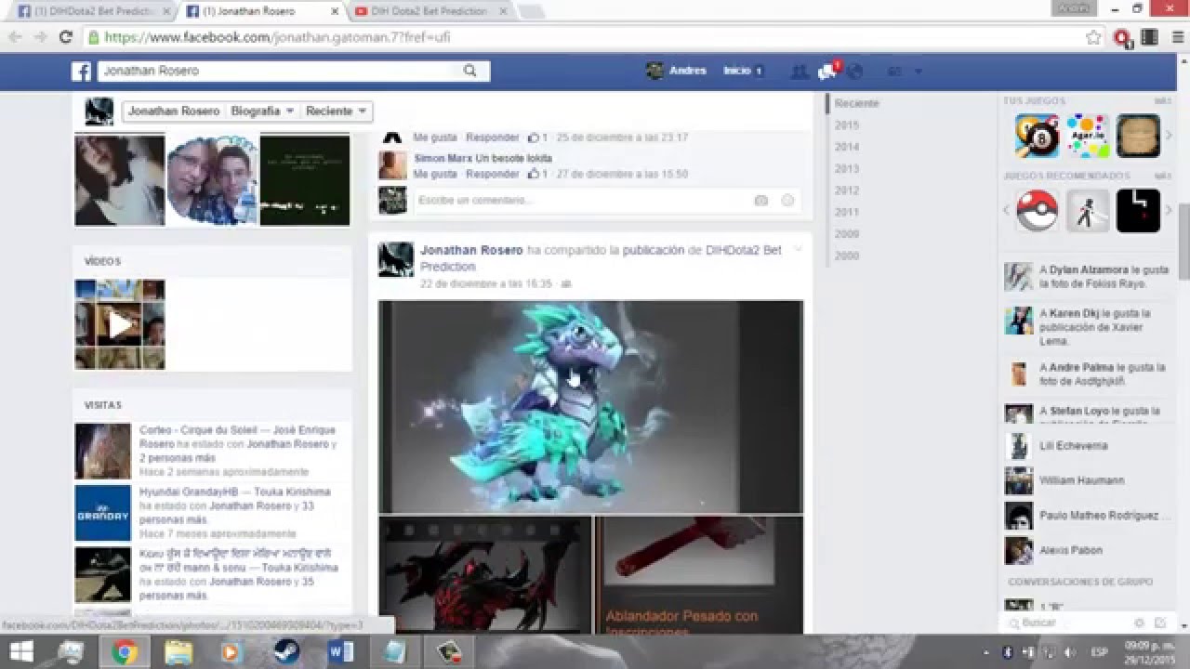Jump to 2014 in timeline
Viewport: 1190px width, 669px height.
[x=847, y=147]
